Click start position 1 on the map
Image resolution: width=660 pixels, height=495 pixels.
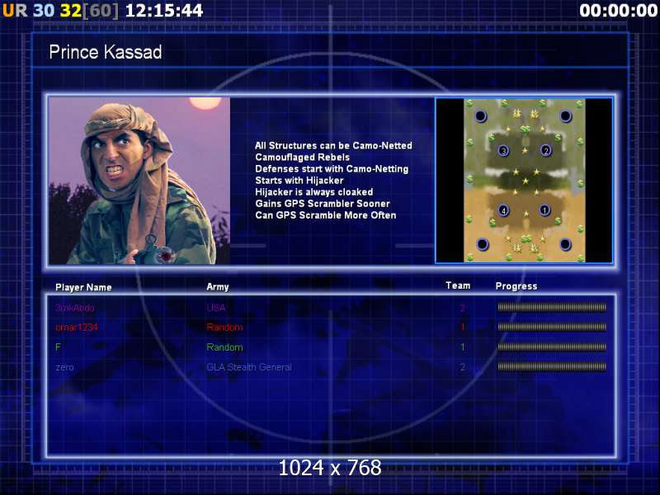click(x=544, y=210)
